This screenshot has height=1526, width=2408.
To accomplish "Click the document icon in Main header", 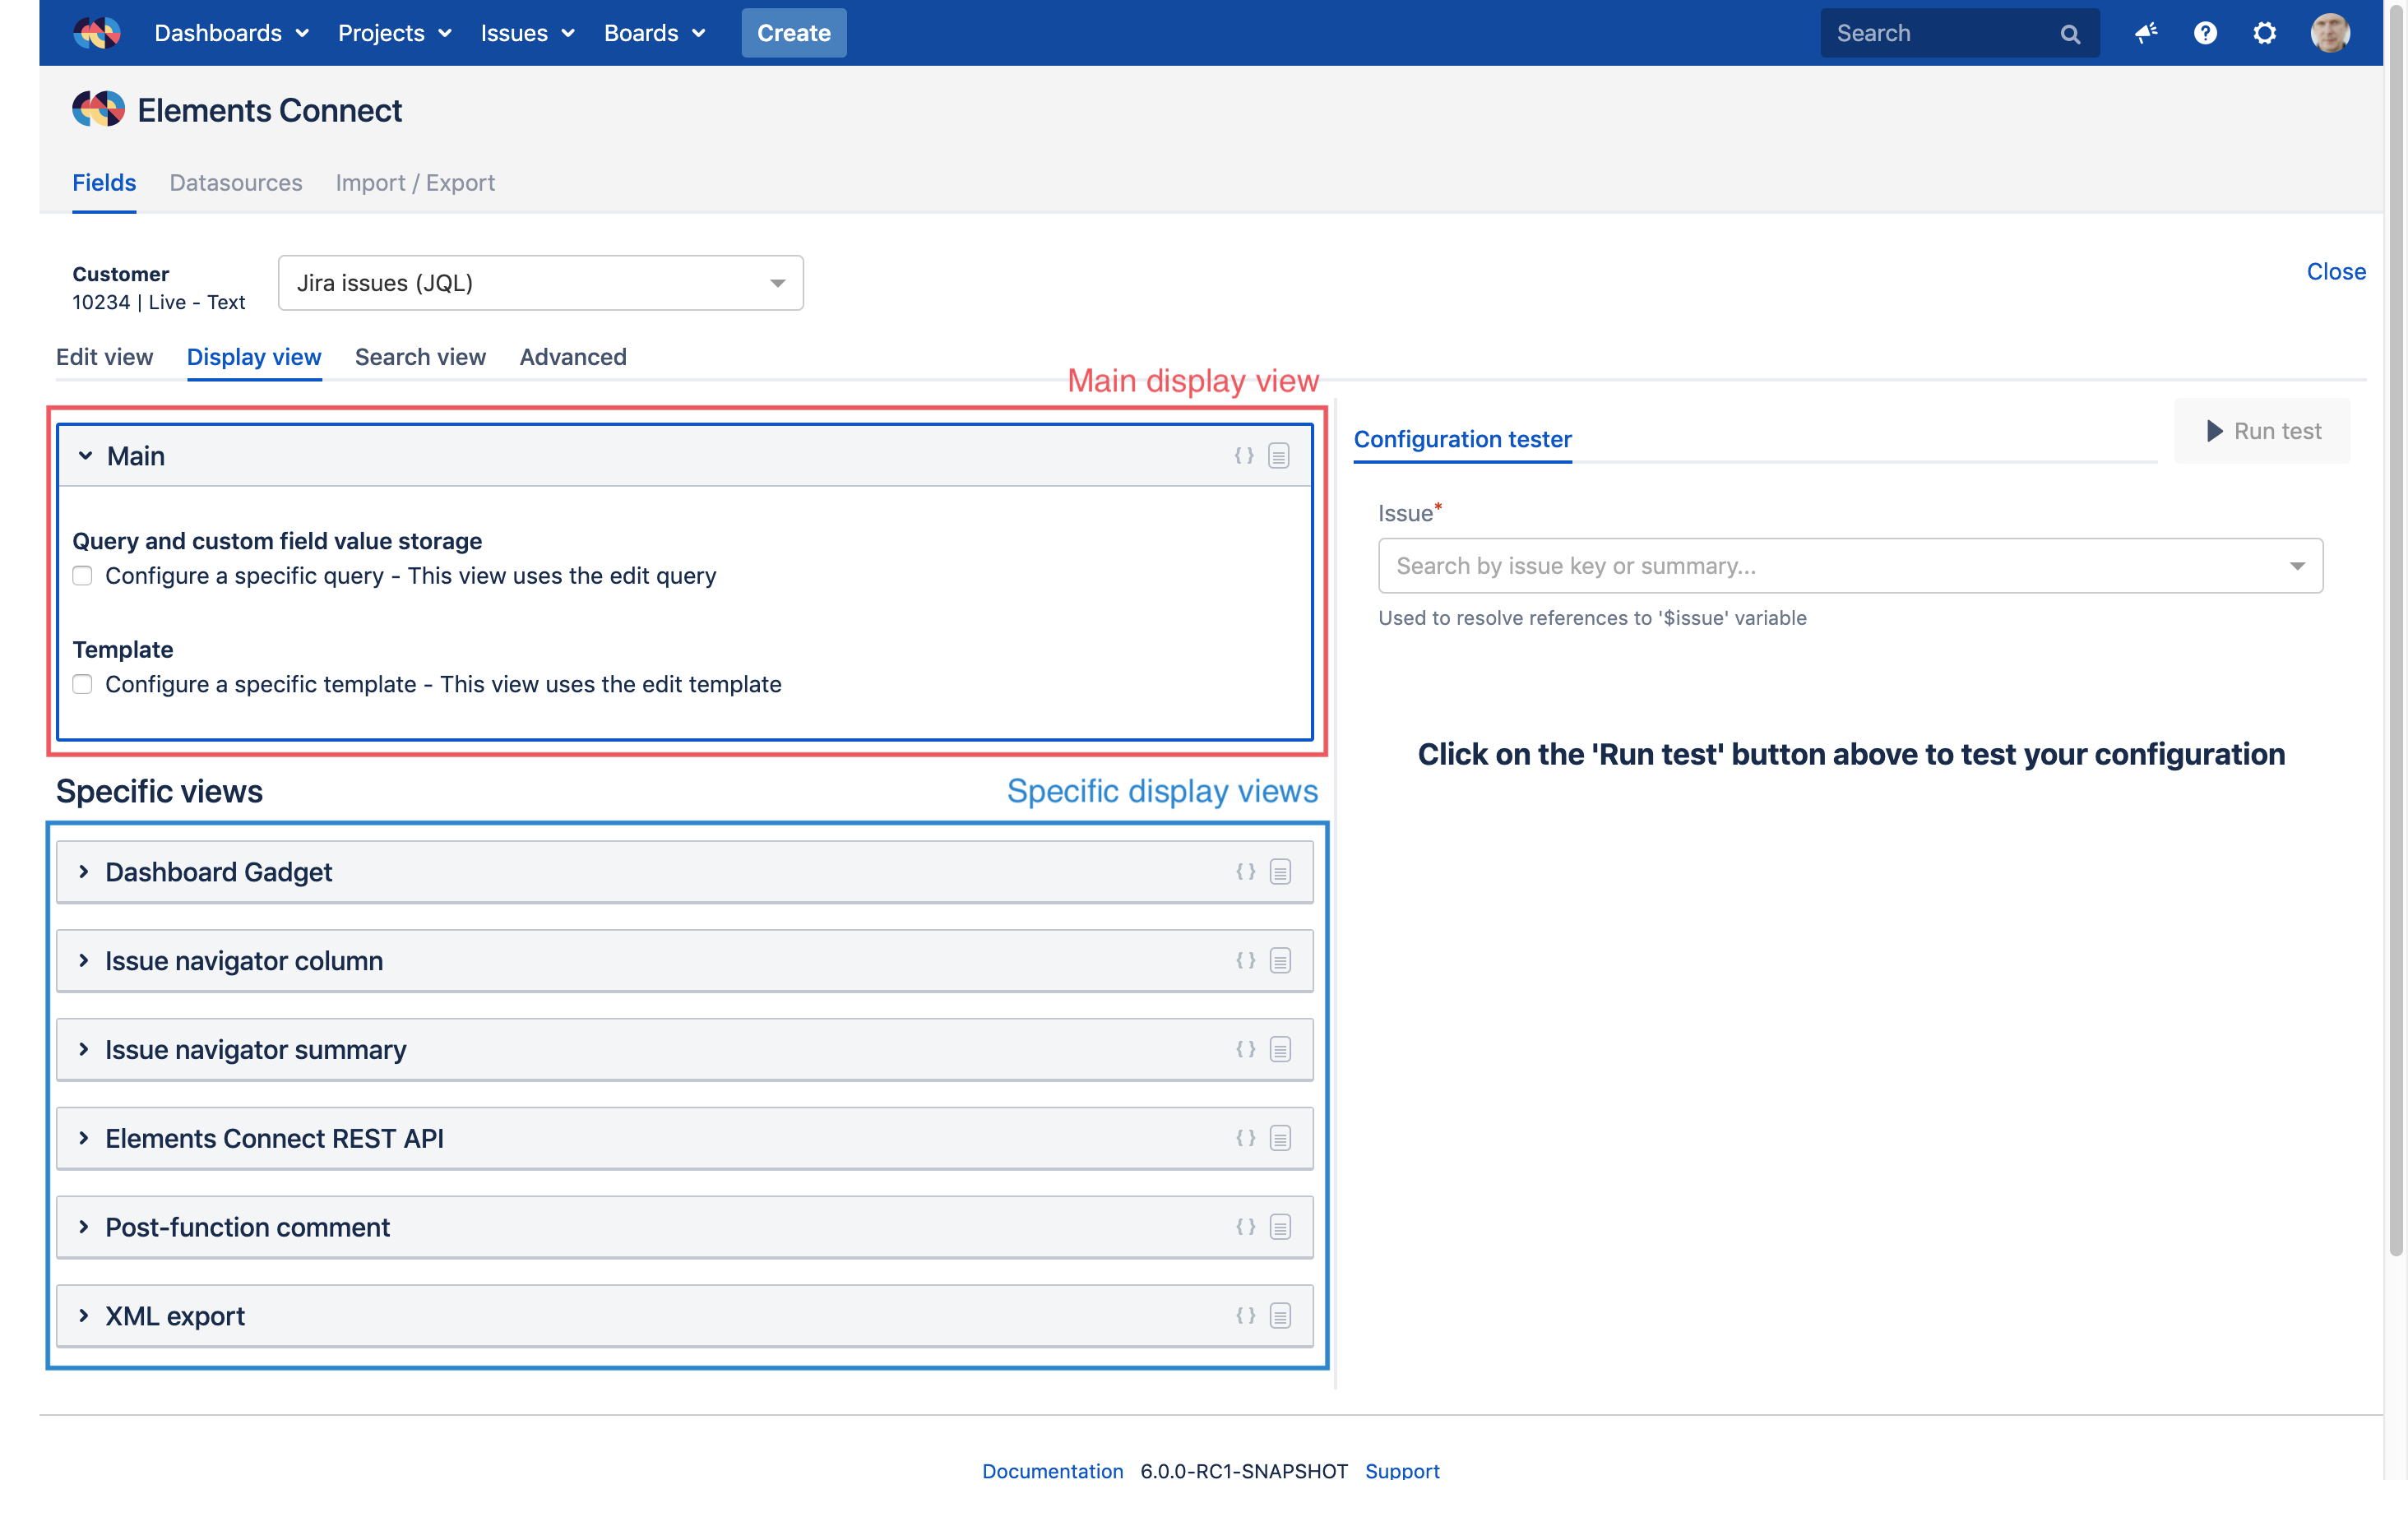I will click(1278, 456).
